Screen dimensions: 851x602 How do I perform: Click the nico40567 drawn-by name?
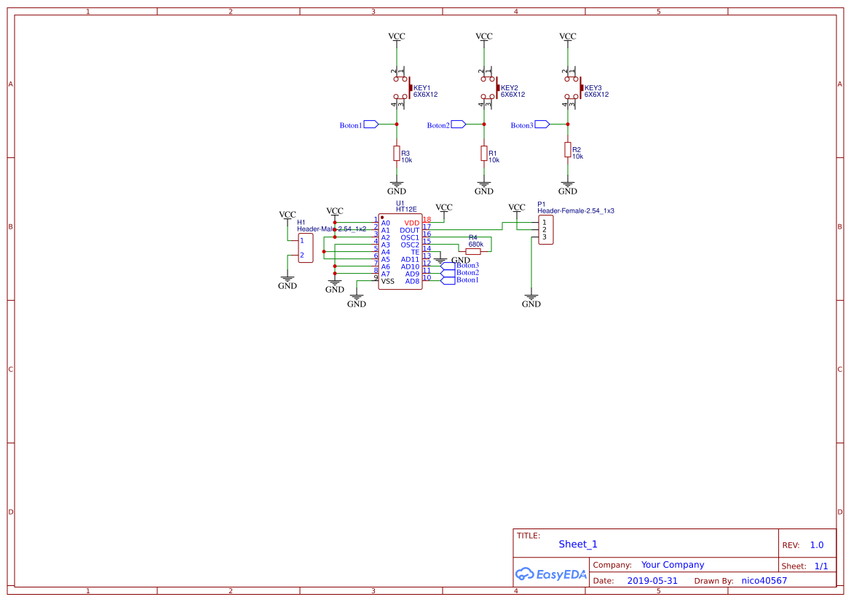tap(762, 580)
